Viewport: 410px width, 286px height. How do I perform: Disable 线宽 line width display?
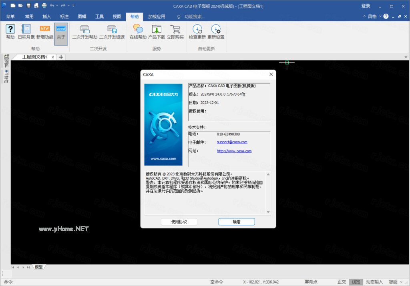[x=356, y=282]
